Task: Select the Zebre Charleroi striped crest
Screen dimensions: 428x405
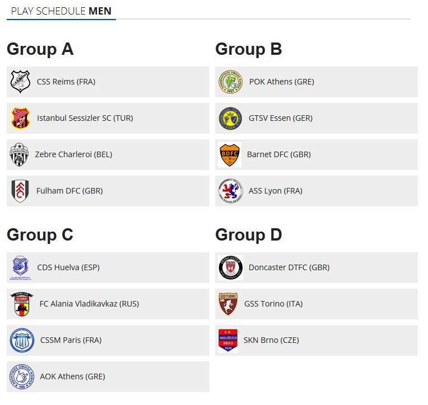Action: tap(19, 154)
